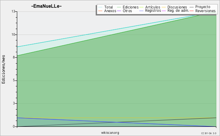The image size is (220, 136).
Task: Select the Discusiones legend label
Action: click(x=177, y=7)
